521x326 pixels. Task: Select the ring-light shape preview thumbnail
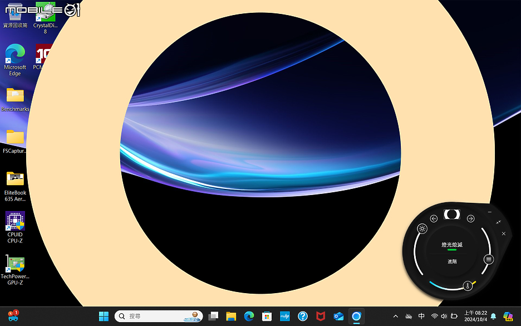coord(452,215)
